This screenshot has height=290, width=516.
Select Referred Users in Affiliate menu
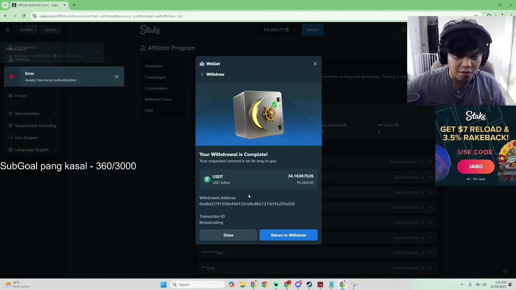tap(158, 99)
